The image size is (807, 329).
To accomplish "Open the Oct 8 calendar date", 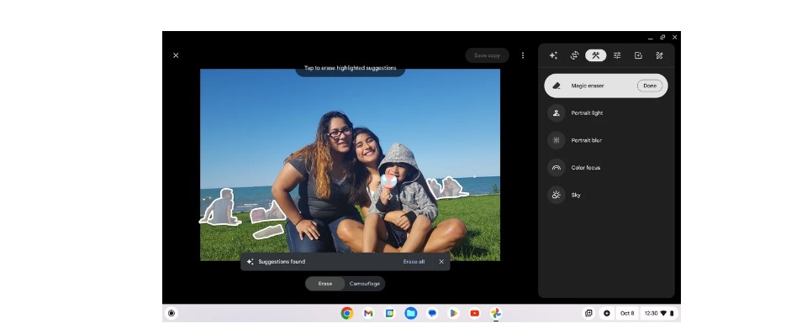I will click(x=627, y=313).
